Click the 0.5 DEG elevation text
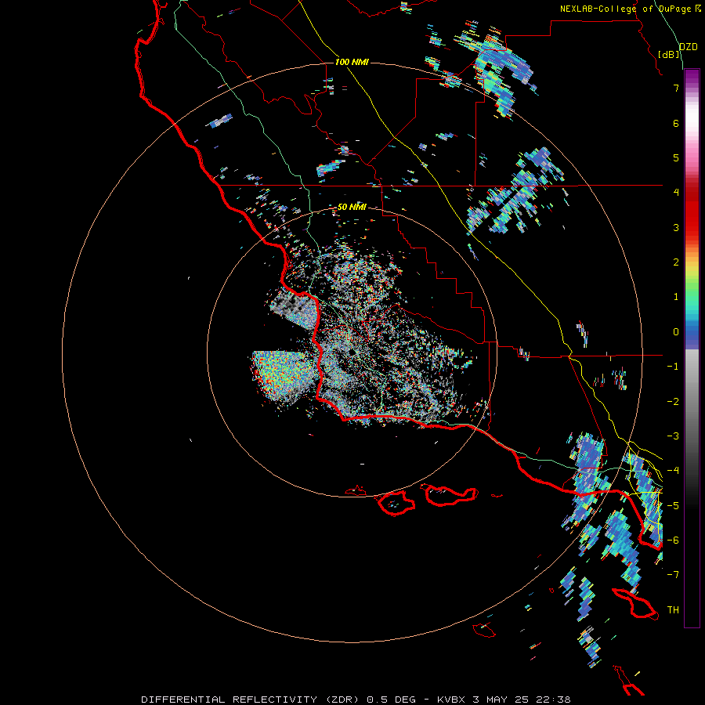Screen dimensions: 705x705 (392, 700)
